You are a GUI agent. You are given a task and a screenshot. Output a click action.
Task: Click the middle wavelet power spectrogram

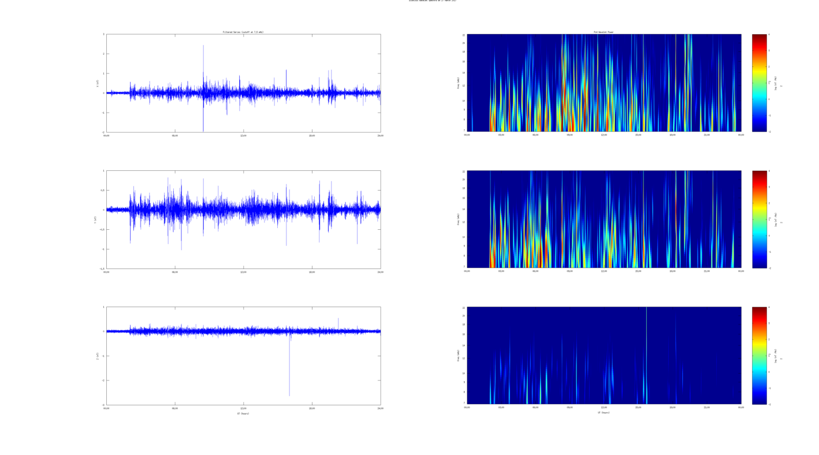pyautogui.click(x=604, y=219)
